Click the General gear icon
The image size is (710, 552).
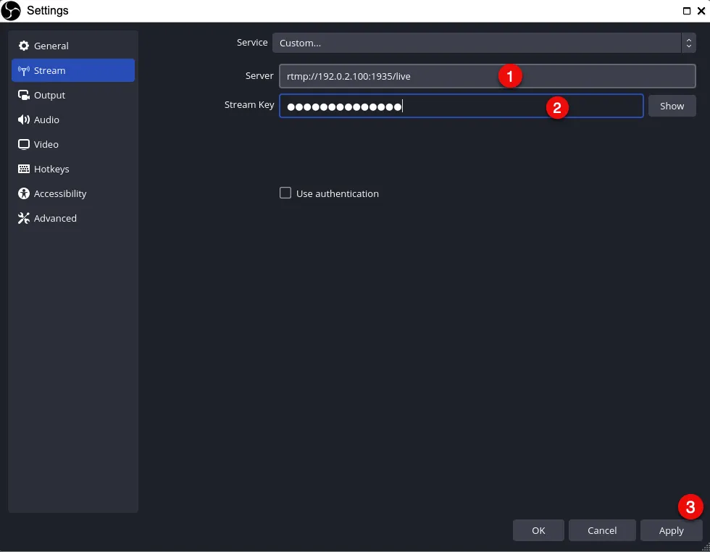point(23,46)
